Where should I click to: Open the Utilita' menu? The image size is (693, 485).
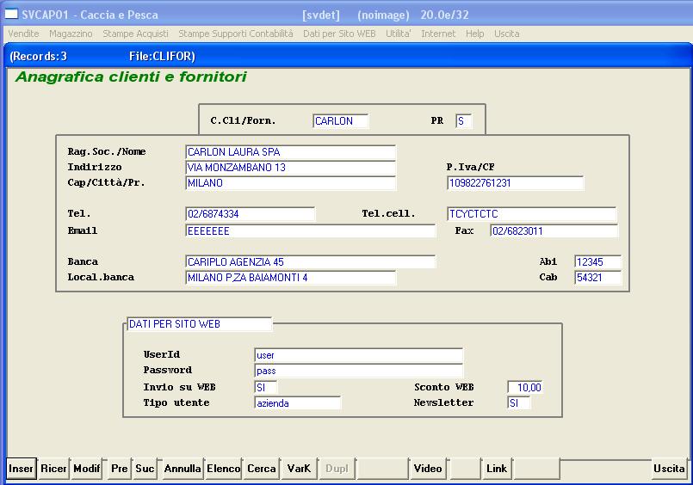399,34
